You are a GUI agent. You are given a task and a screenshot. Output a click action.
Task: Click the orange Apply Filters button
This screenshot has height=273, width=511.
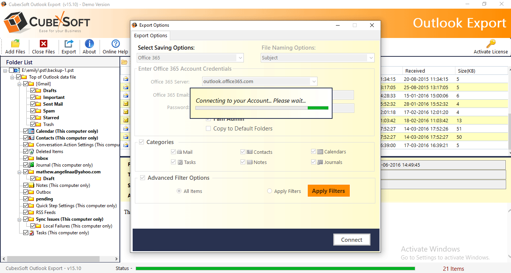328,191
